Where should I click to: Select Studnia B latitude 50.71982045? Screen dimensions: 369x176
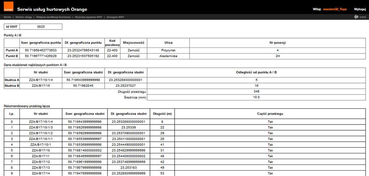(x=83, y=86)
